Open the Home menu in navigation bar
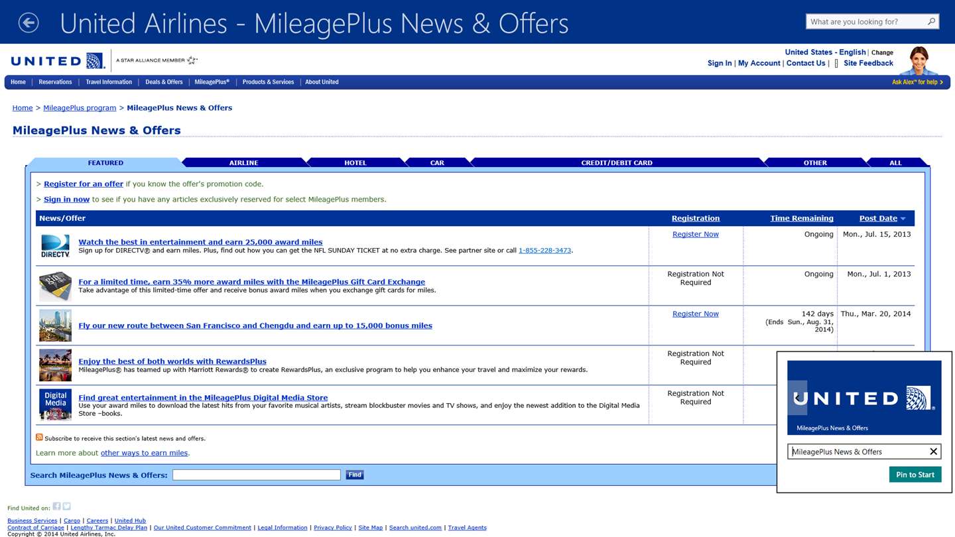Screen dimensions: 955x537 tap(18, 82)
